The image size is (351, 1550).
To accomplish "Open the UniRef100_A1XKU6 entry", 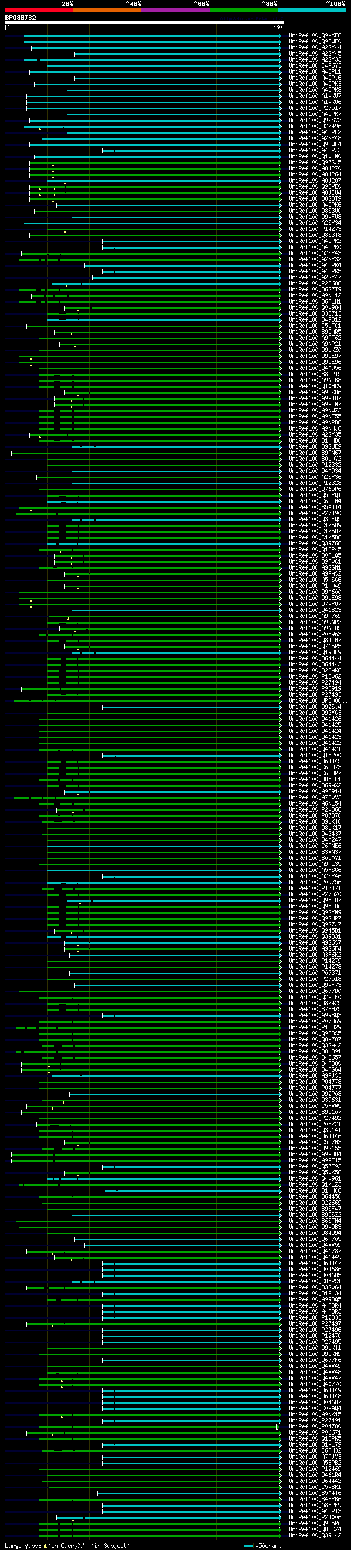I will (315, 102).
